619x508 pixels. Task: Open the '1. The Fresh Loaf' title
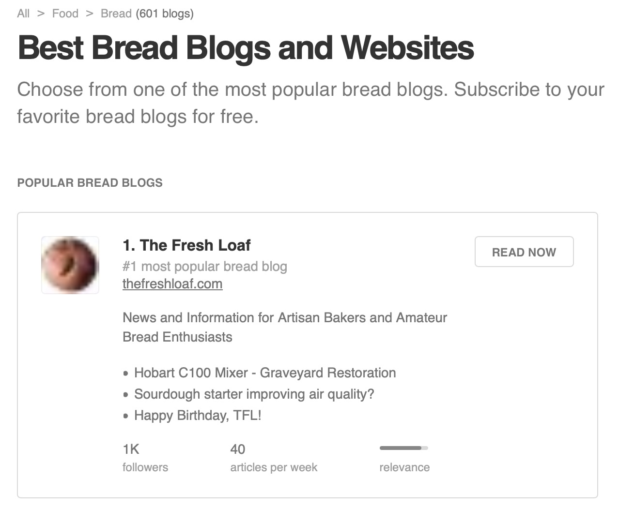[186, 245]
